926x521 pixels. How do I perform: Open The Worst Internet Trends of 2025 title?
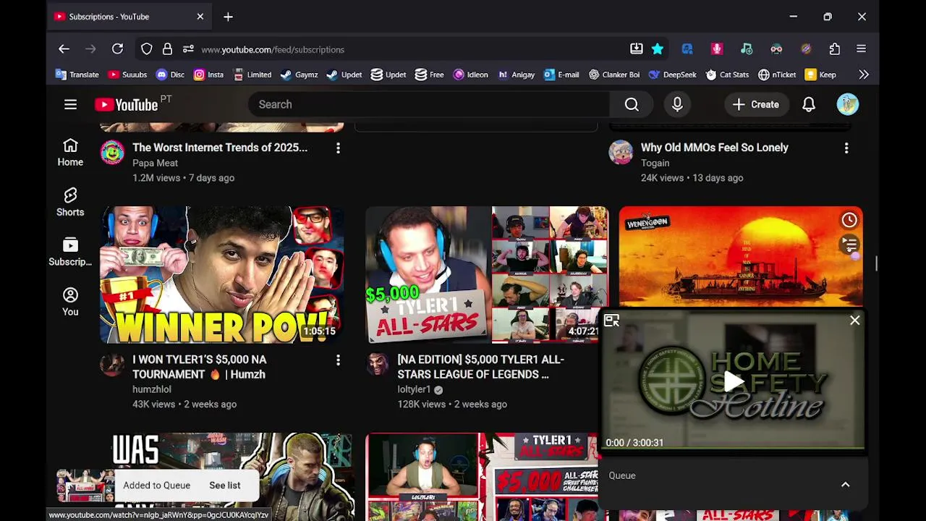coord(220,148)
